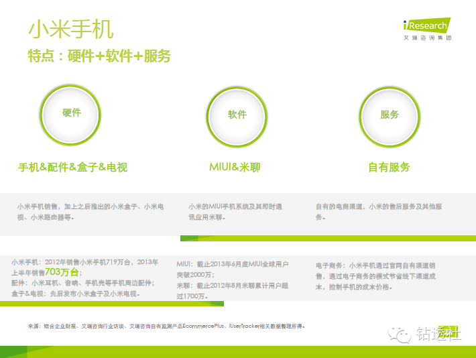Click the 软件 circle badge
The height and width of the screenshot is (358, 476).
(237, 117)
